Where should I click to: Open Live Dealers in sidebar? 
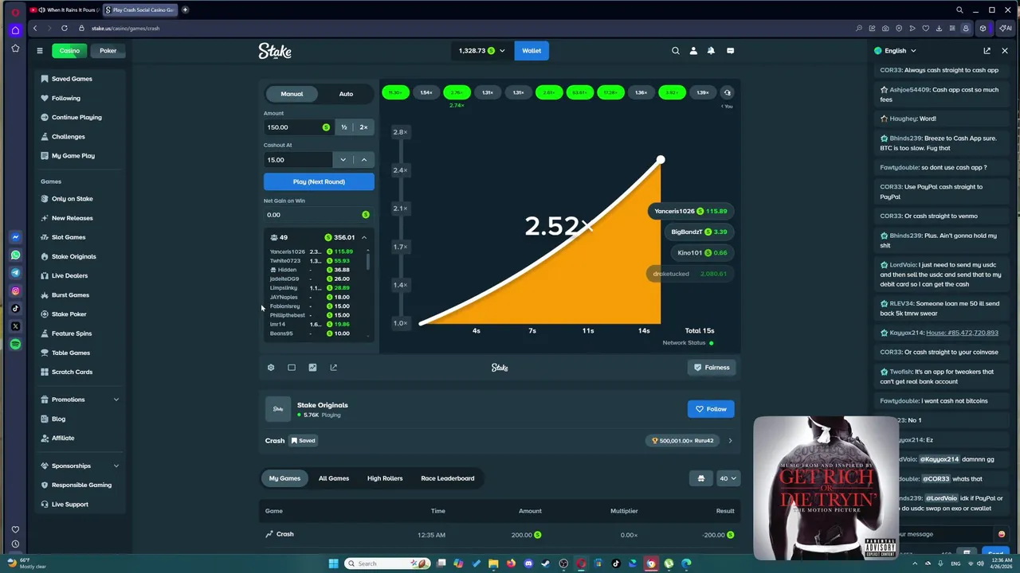coord(69,275)
